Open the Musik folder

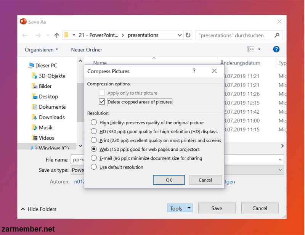42,127
